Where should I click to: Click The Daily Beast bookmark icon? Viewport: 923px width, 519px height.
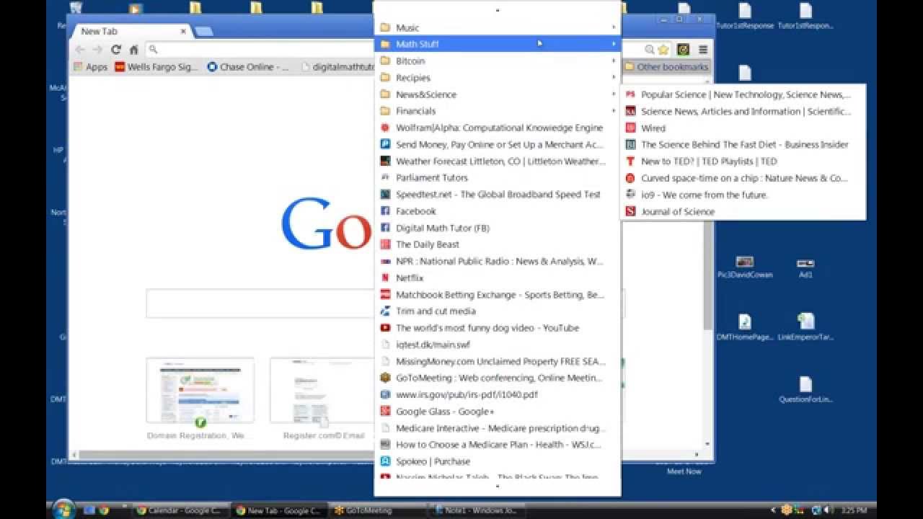coord(385,244)
